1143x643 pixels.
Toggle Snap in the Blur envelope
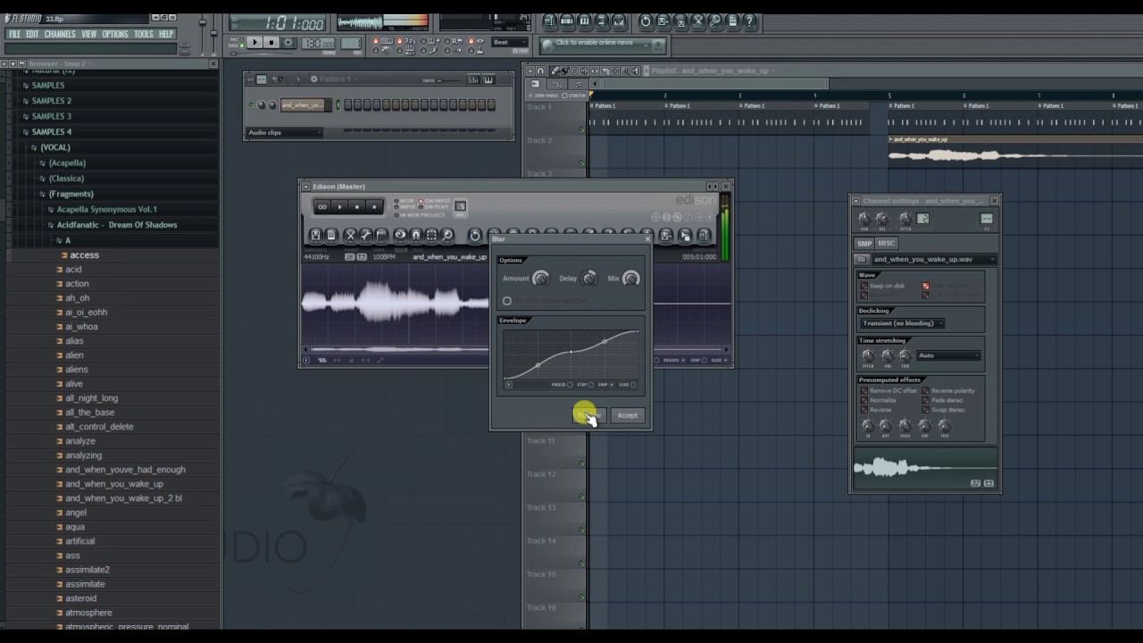point(612,385)
